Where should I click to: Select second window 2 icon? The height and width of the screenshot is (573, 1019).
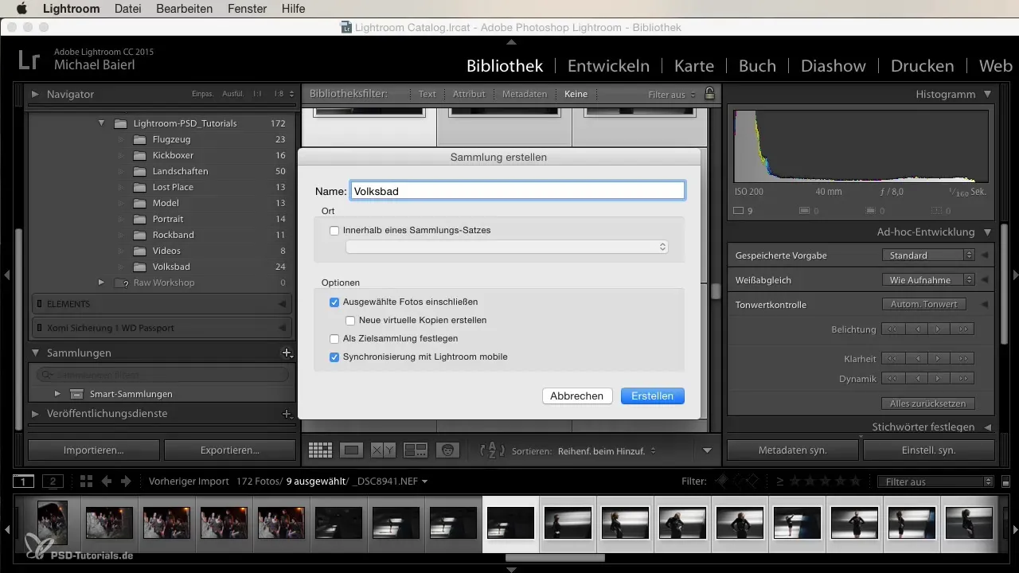pyautogui.click(x=53, y=481)
